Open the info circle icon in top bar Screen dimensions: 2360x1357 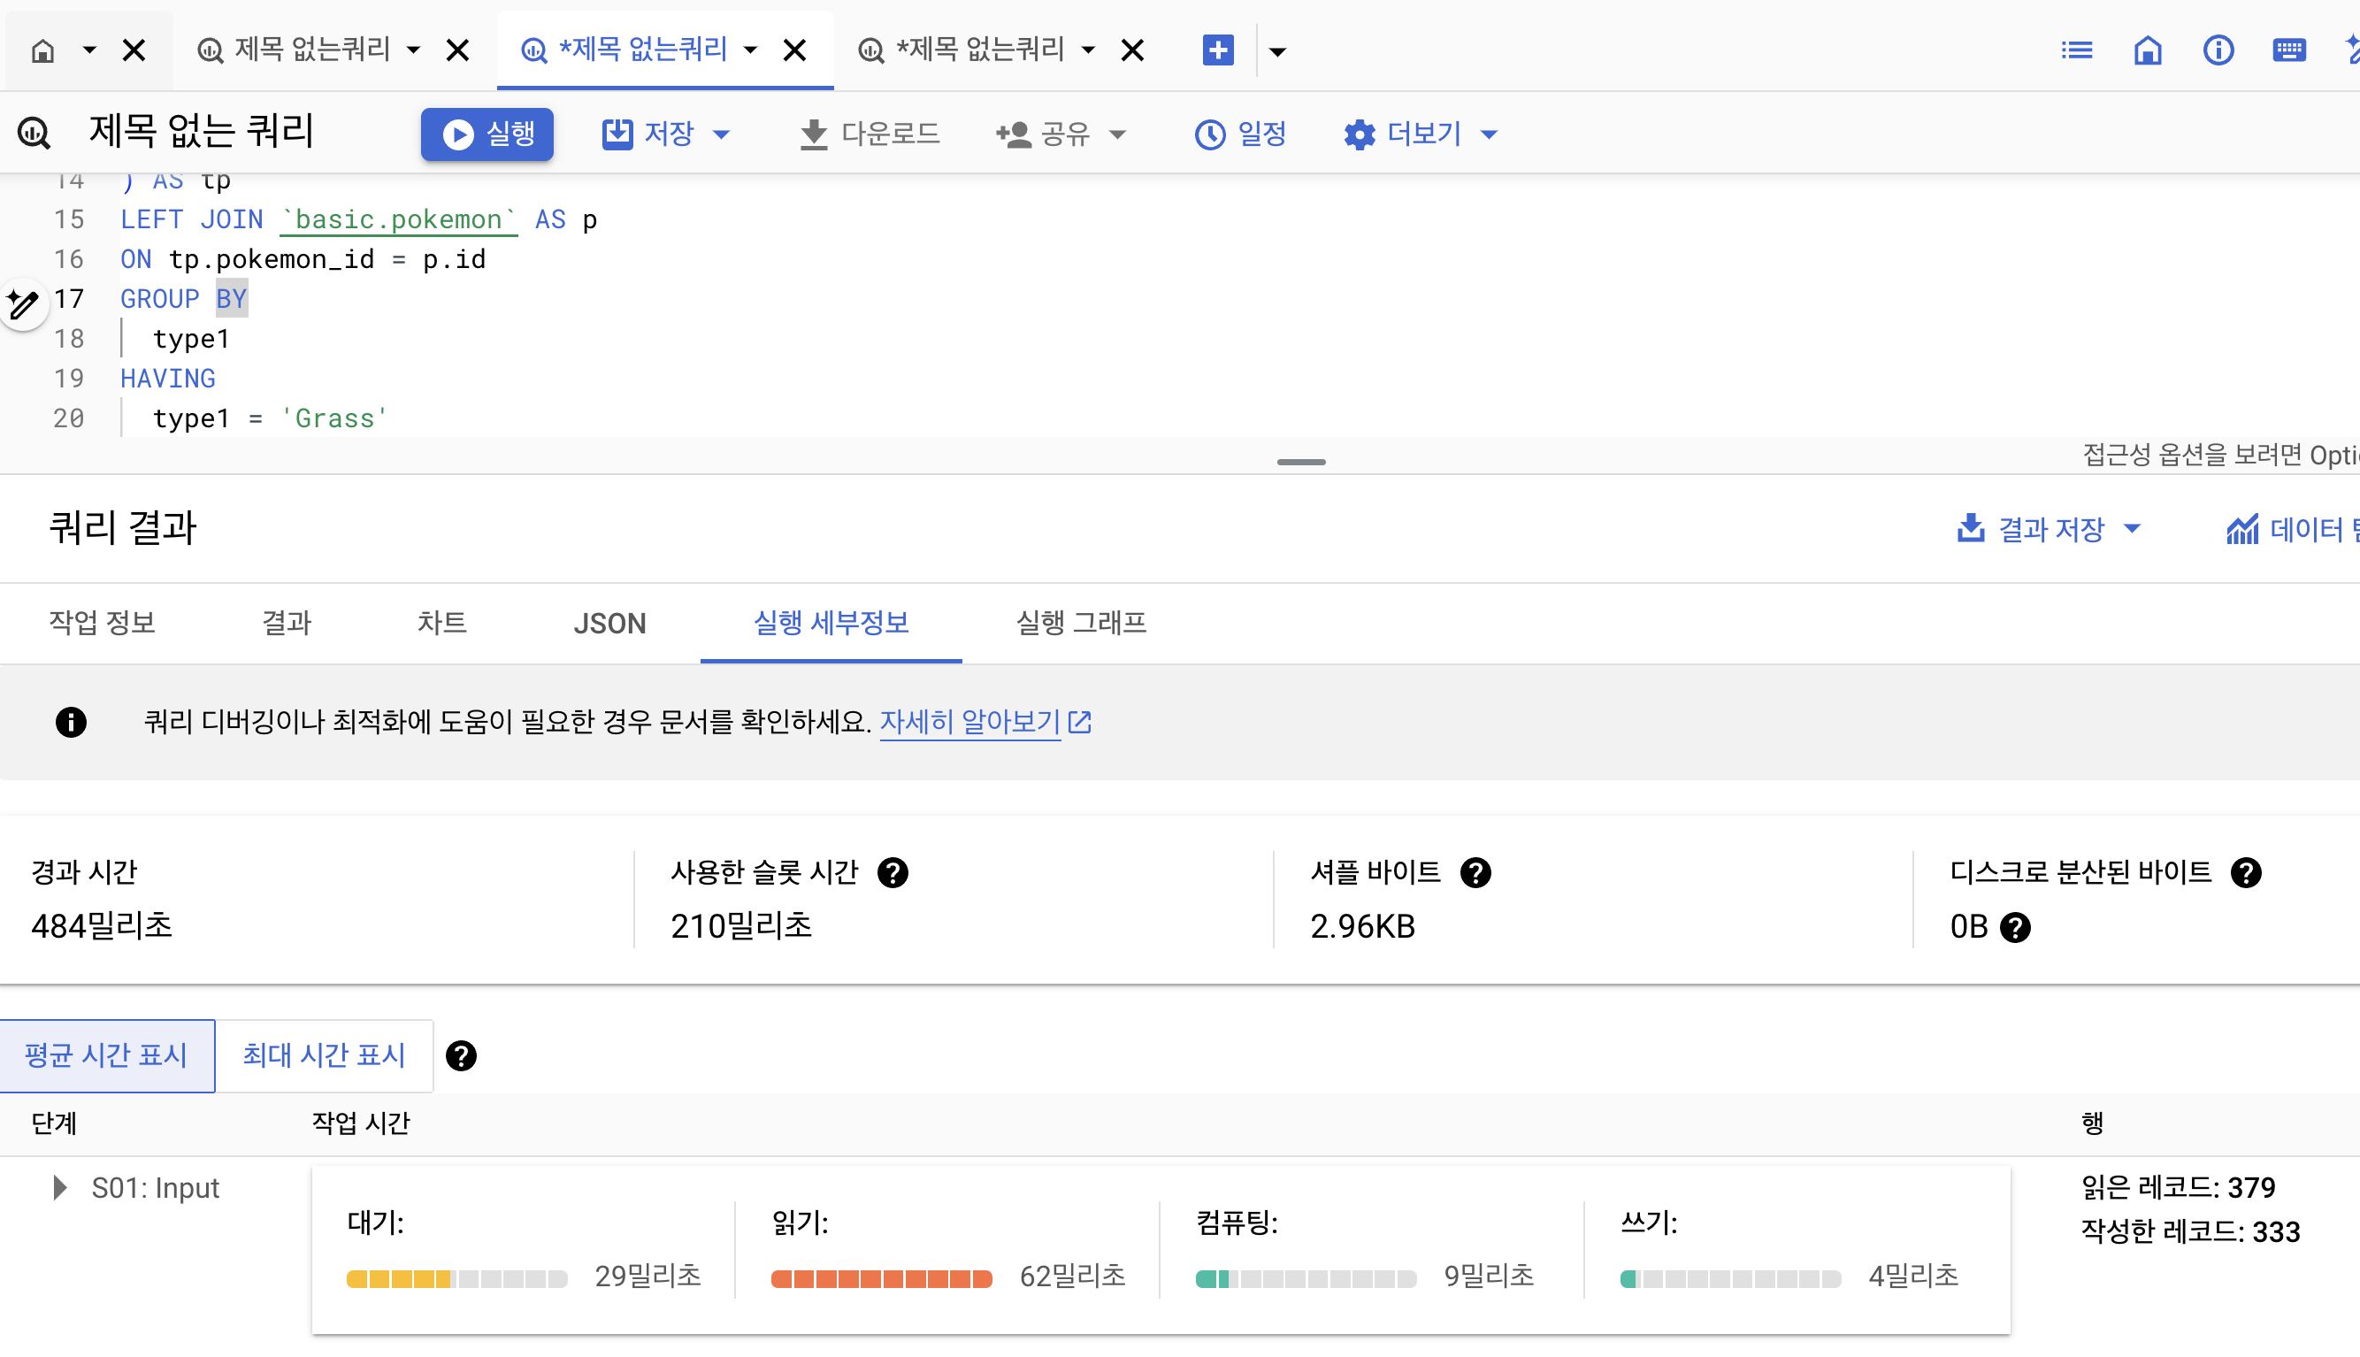[2218, 50]
